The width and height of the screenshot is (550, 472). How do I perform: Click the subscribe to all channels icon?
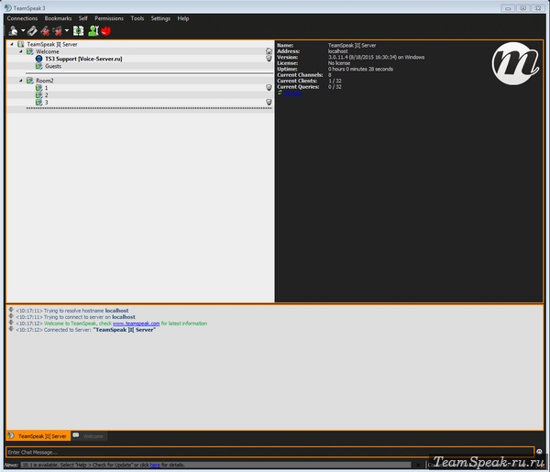click(x=78, y=31)
